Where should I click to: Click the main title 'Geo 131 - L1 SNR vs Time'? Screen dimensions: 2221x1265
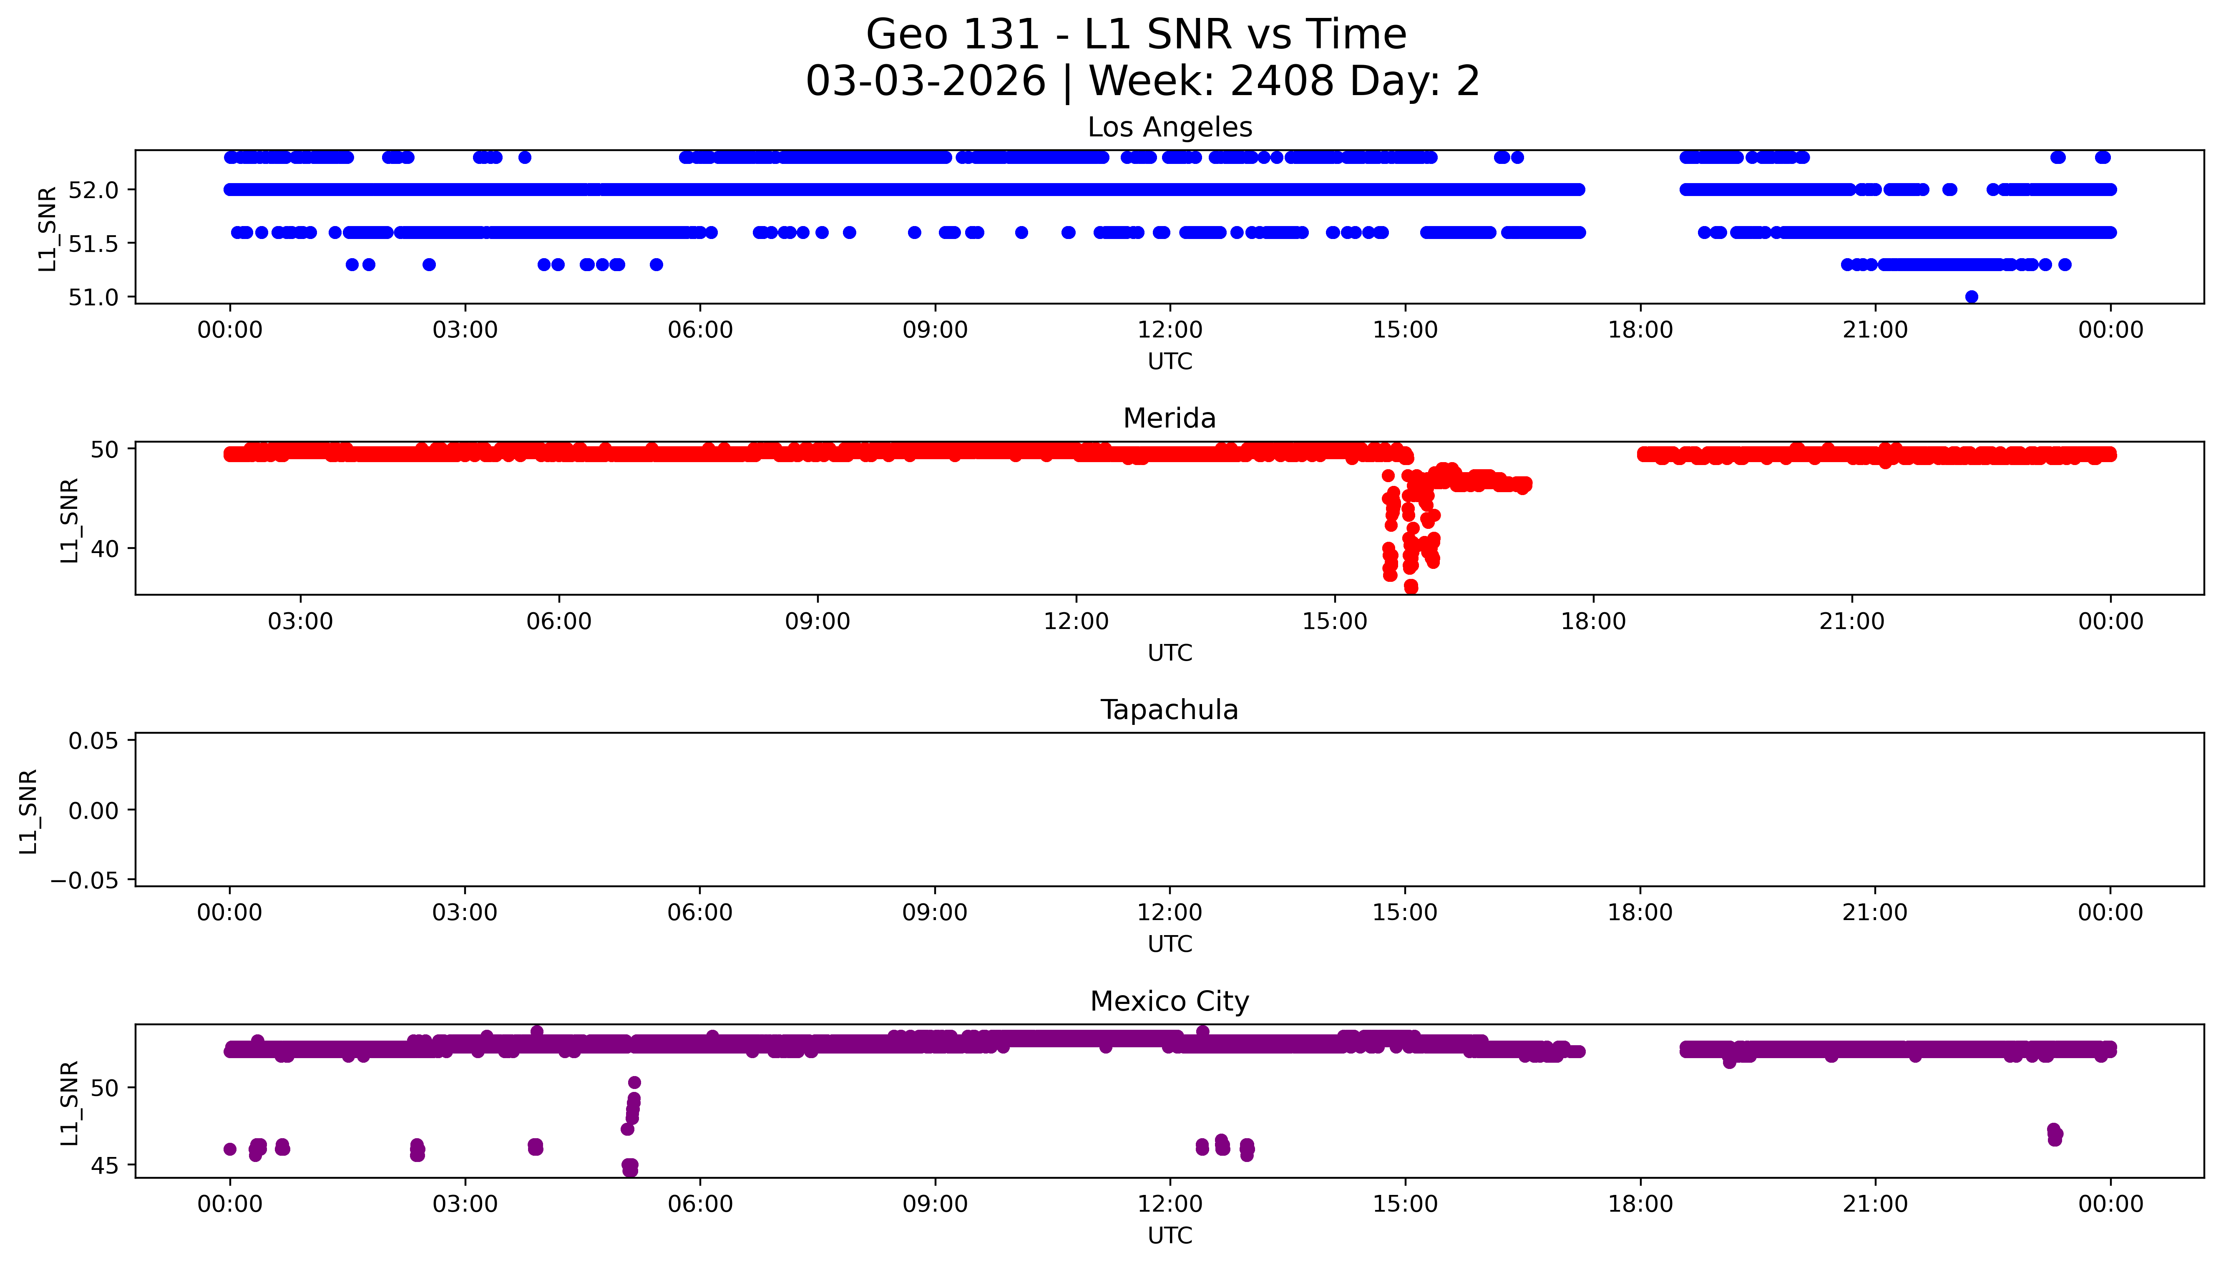pos(1136,35)
